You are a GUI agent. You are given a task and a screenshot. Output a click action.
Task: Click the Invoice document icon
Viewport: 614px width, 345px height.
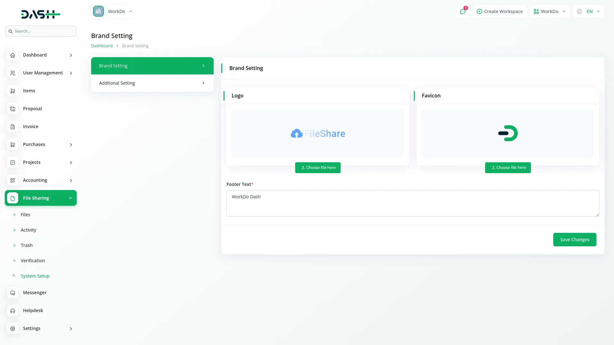pos(12,127)
